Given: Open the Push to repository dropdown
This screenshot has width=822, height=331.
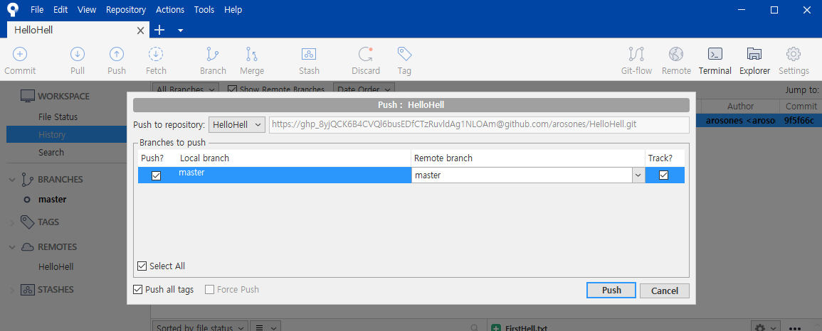Looking at the screenshot, I should point(237,125).
